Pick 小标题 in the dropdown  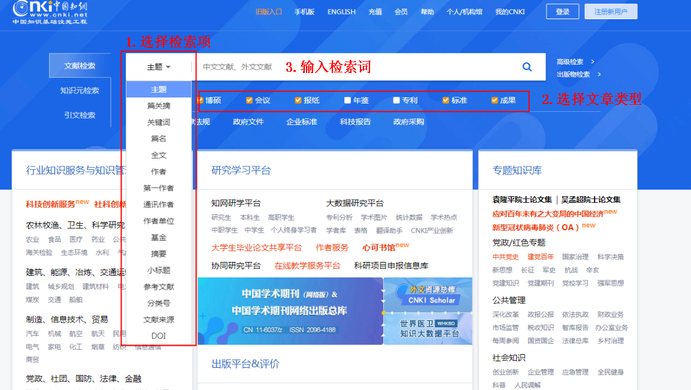click(159, 270)
